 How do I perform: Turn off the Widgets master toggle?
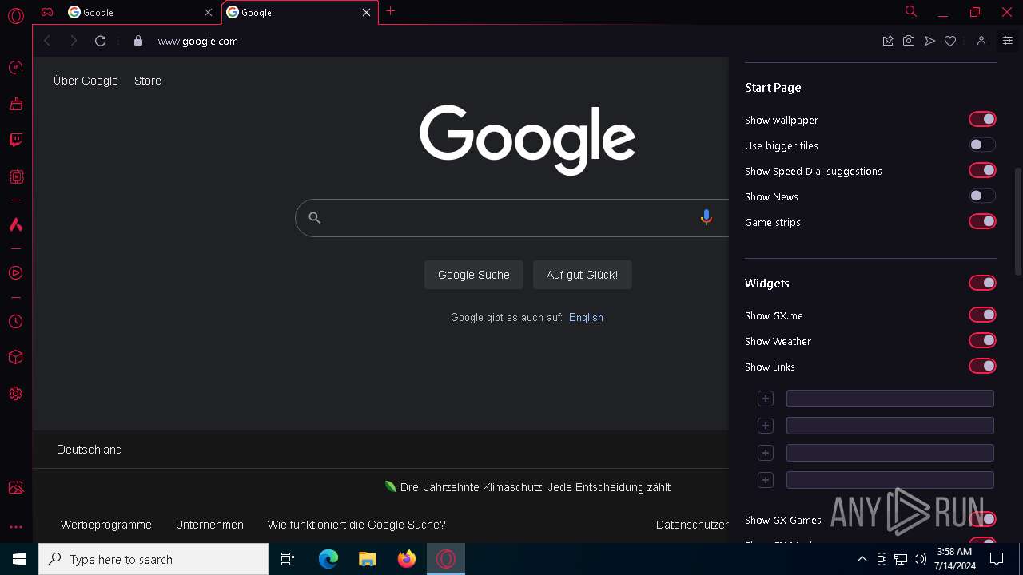point(982,284)
